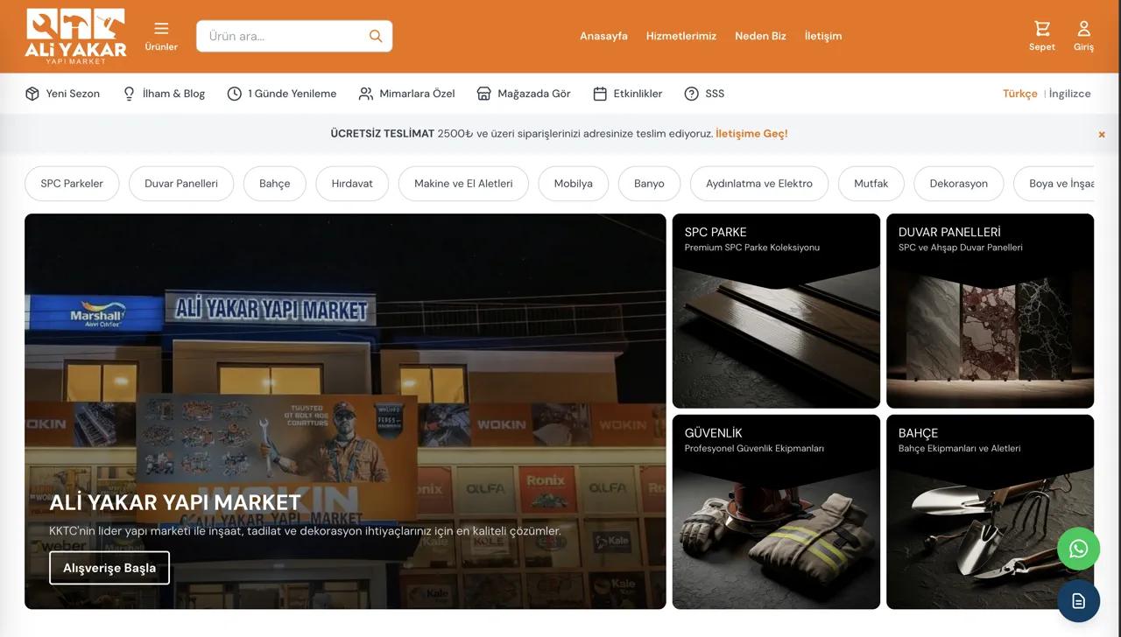Go to Anasayfa

coord(603,36)
